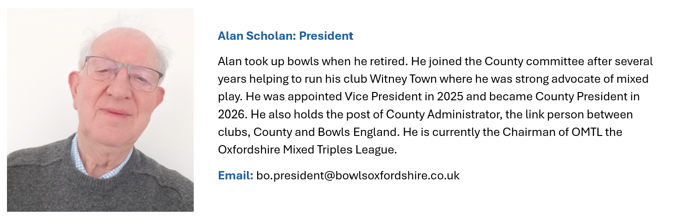The height and width of the screenshot is (221, 699).
Task: Click the profile photo of Alan Scholan
Action: click(x=100, y=110)
